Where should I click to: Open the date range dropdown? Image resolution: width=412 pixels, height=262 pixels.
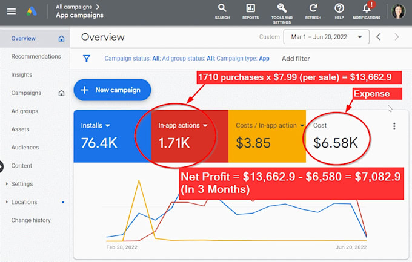pyautogui.click(x=326, y=37)
